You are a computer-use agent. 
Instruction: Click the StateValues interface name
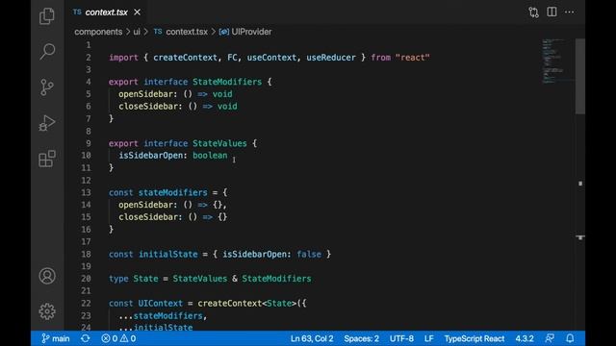coord(219,143)
